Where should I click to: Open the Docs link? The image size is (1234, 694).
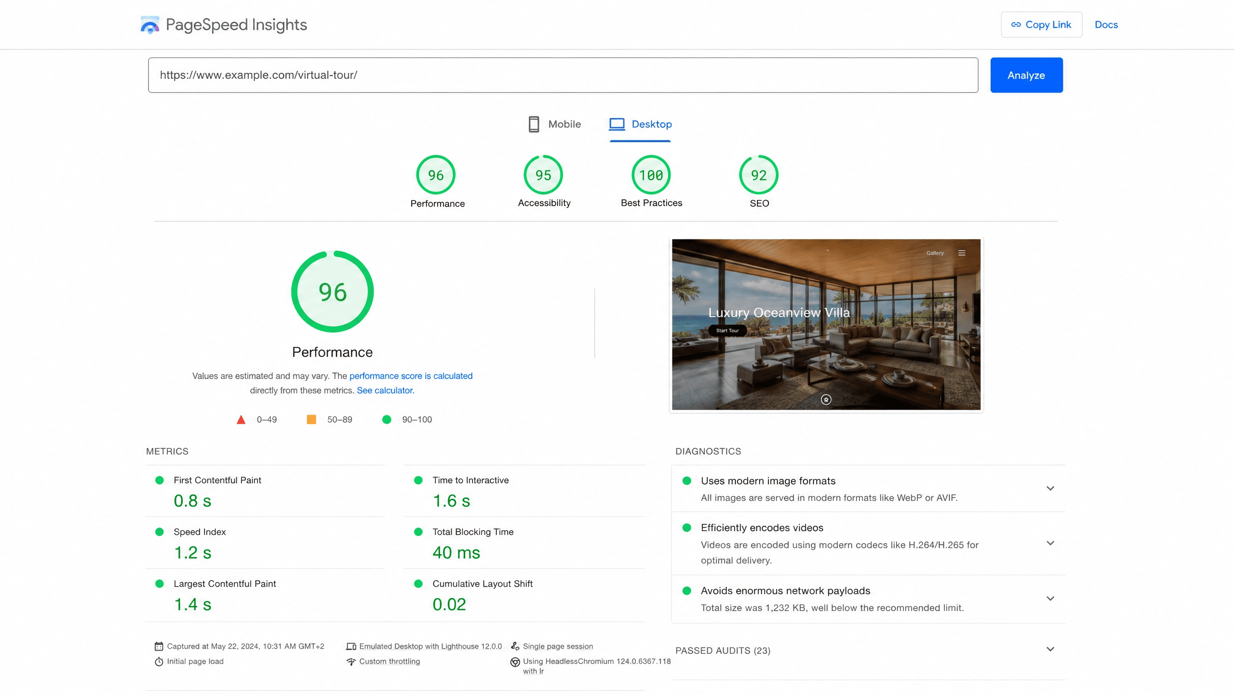[1106, 25]
